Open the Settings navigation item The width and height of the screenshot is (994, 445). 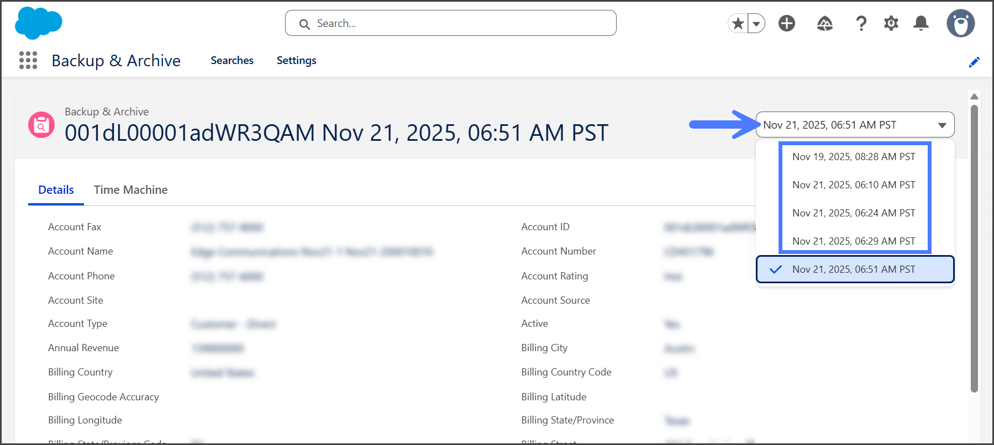pos(297,60)
